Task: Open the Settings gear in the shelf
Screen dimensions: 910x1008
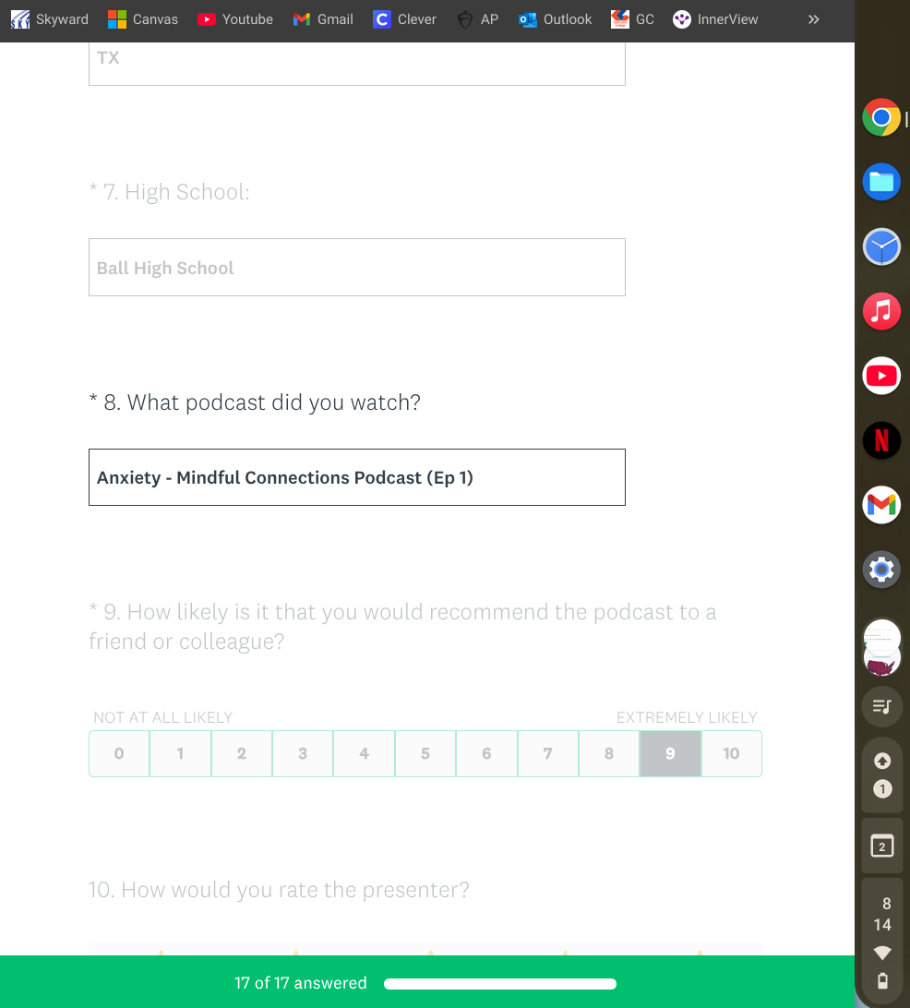Action: pos(881,570)
